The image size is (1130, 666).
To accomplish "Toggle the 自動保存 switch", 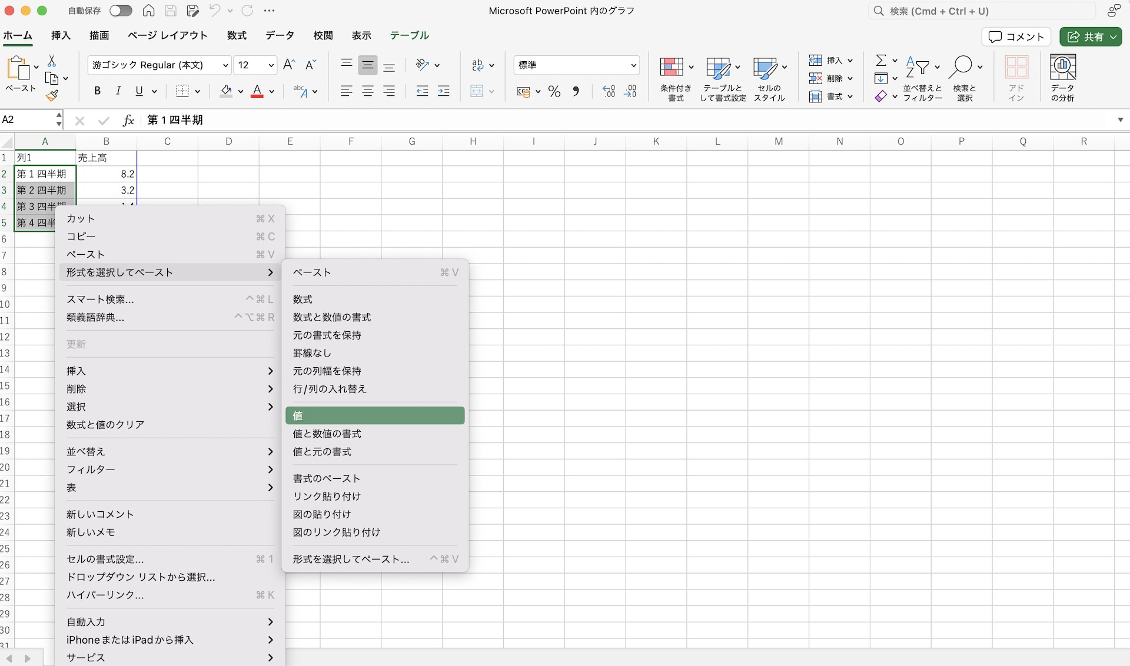I will (121, 11).
